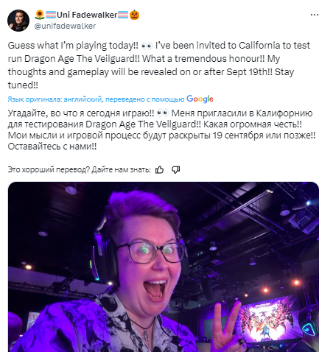Click the original English tweet text
Viewport: 319px width, 352px height.
click(159, 66)
